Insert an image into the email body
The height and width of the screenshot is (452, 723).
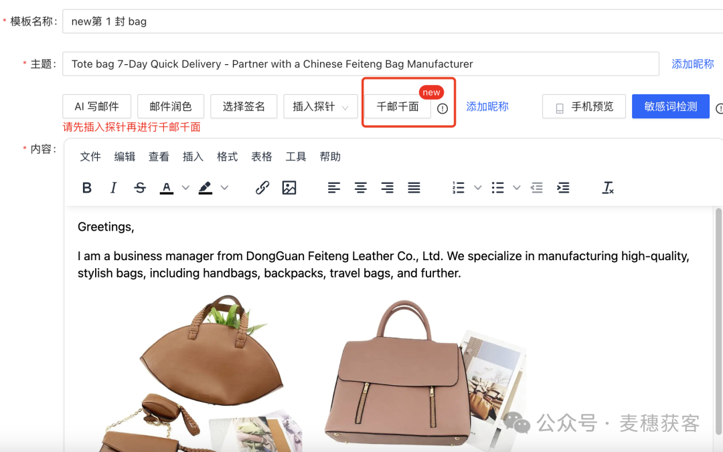(x=289, y=188)
